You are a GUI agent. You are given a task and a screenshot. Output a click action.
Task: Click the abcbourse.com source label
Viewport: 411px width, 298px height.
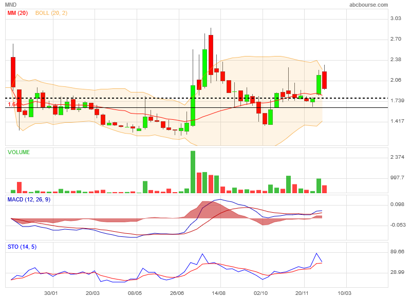click(x=368, y=5)
